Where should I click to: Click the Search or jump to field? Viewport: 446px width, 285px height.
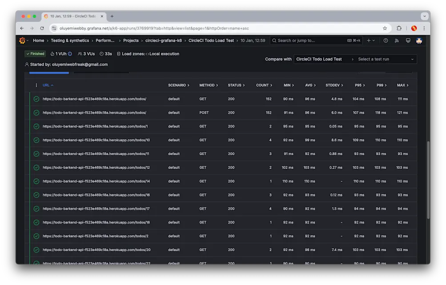[x=311, y=40]
